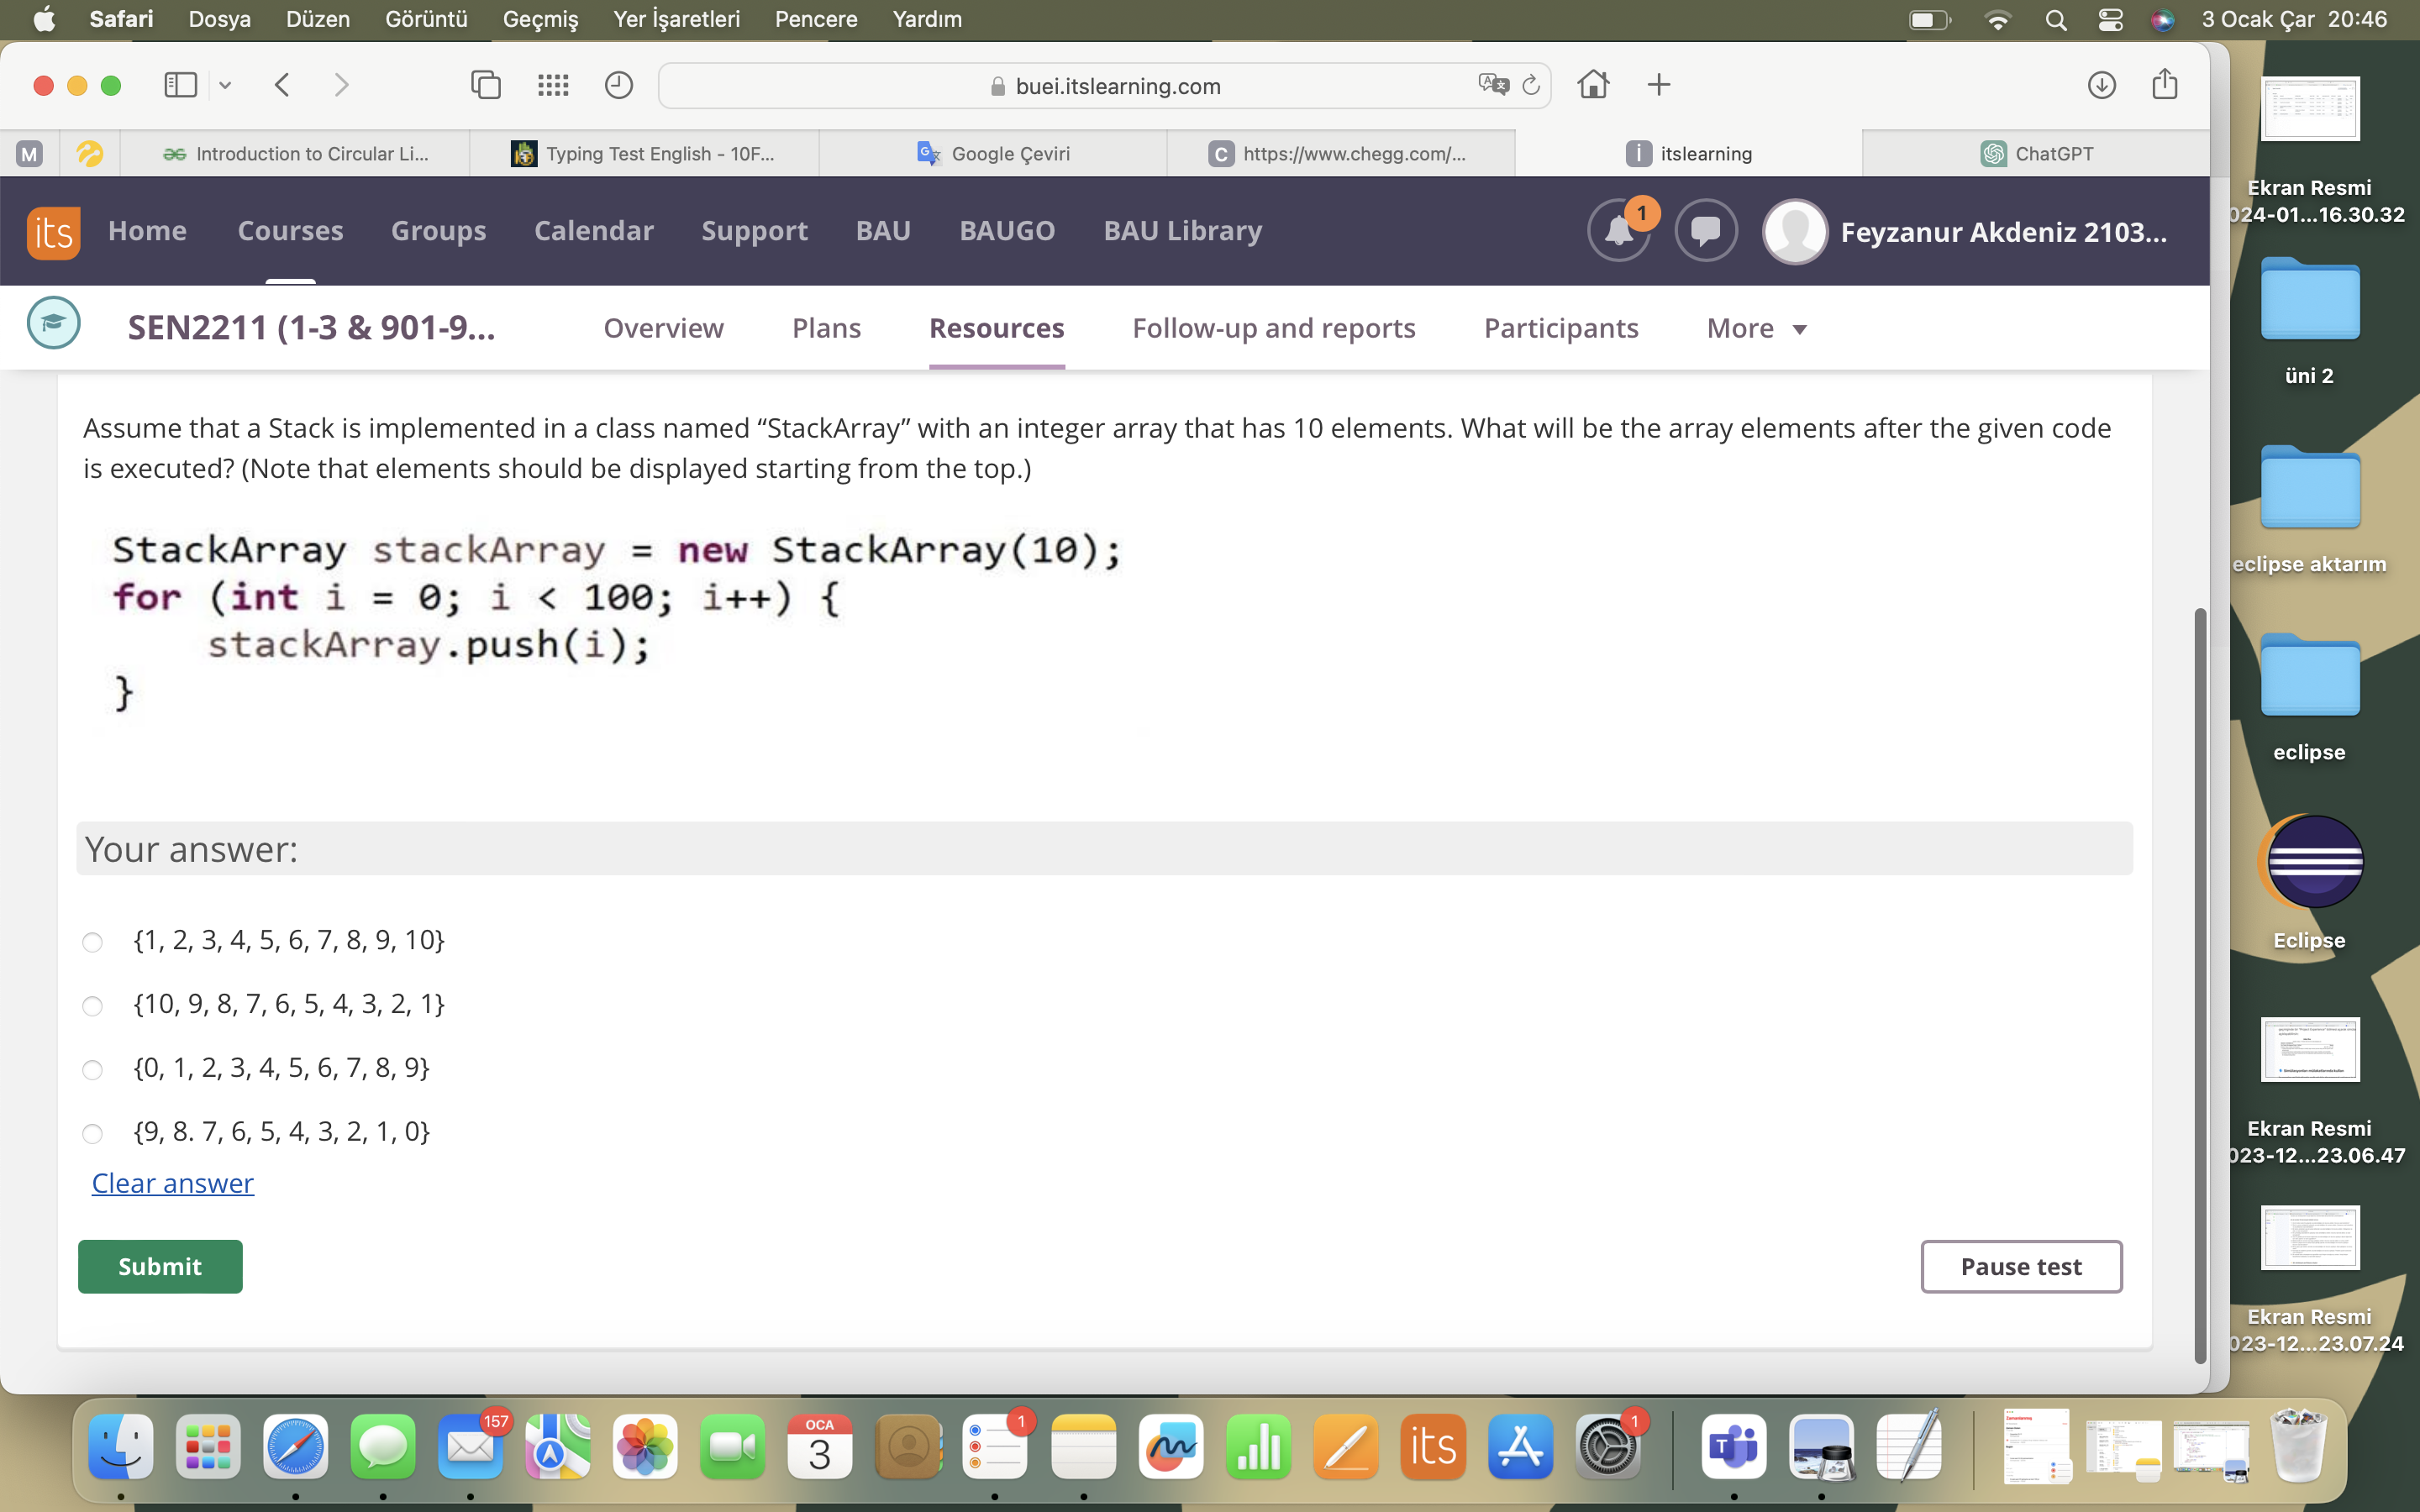This screenshot has height=1512, width=2420.
Task: Open the Geçmiş menu in the menu bar
Action: [x=540, y=19]
